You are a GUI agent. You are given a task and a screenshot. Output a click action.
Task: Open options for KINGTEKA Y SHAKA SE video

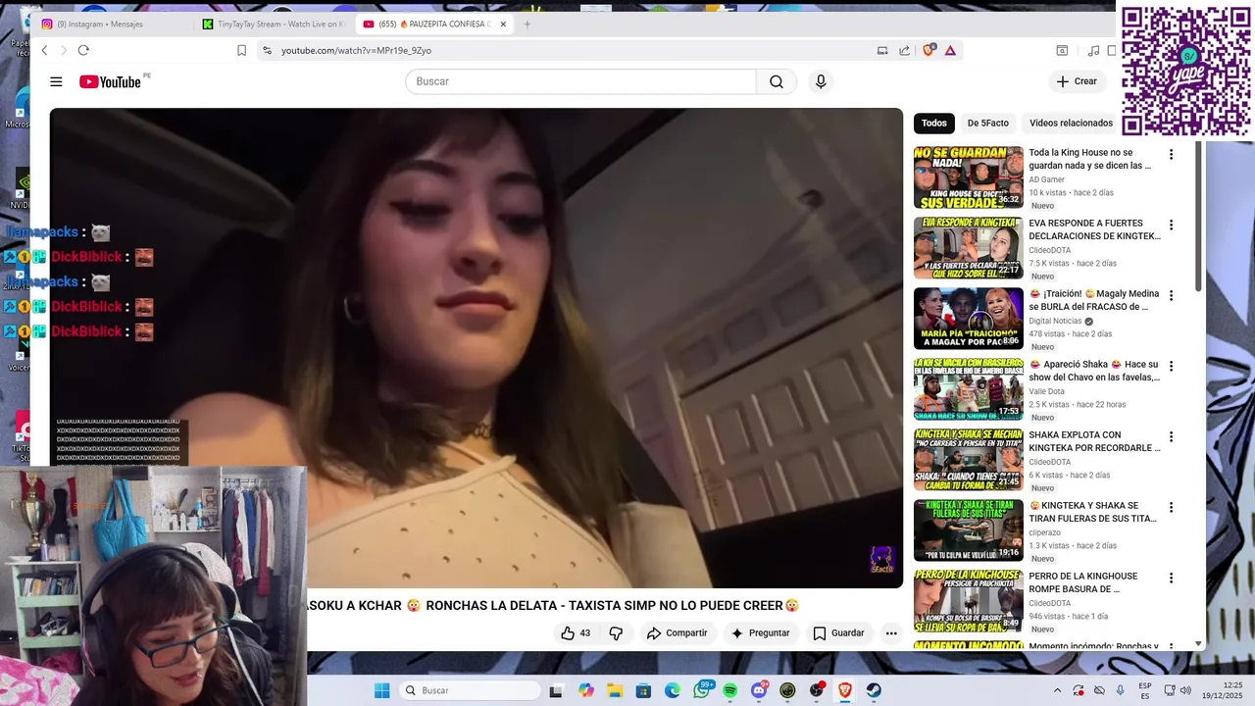pyautogui.click(x=1171, y=507)
